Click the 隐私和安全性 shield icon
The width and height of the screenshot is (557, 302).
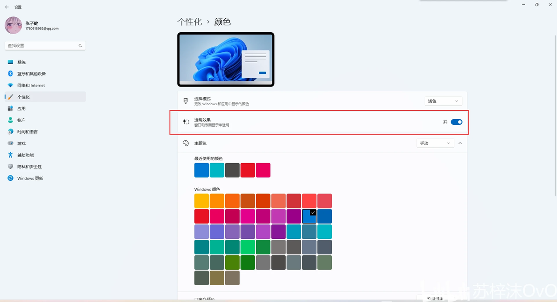[10, 166]
